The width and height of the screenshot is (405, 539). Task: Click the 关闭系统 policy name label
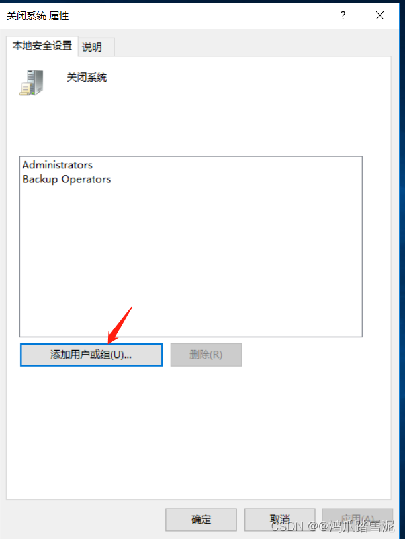[87, 77]
